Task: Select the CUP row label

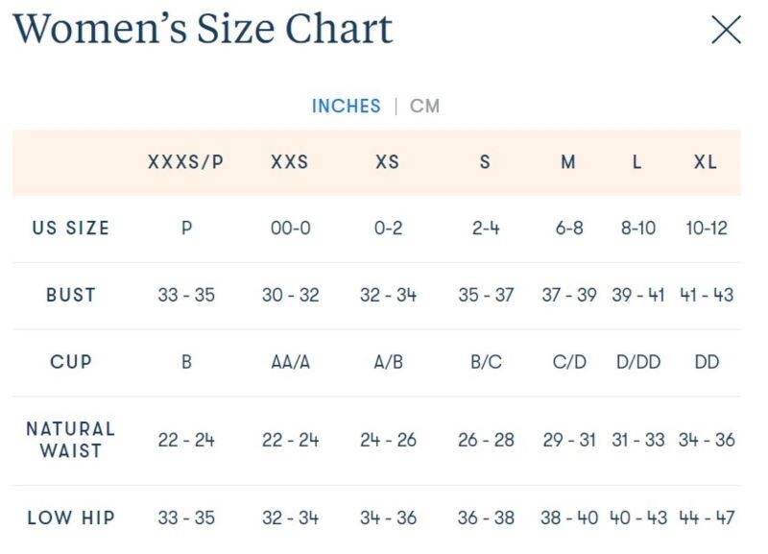Action: pyautogui.click(x=71, y=362)
